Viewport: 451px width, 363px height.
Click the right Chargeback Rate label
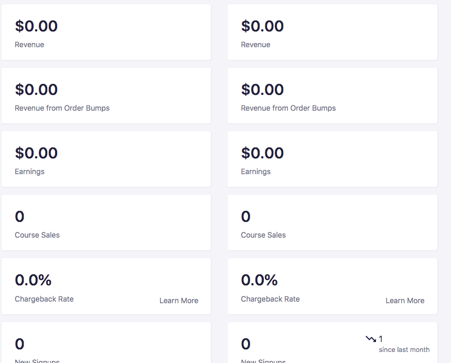tap(271, 299)
